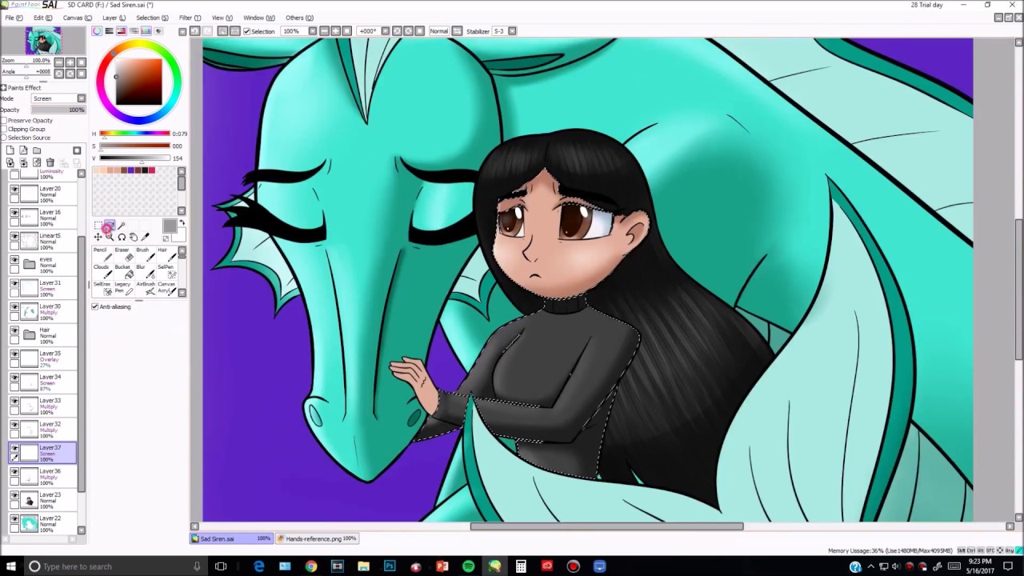Hide Layer16 with its eye icon
Screen dimensions: 1024x576
coord(14,213)
